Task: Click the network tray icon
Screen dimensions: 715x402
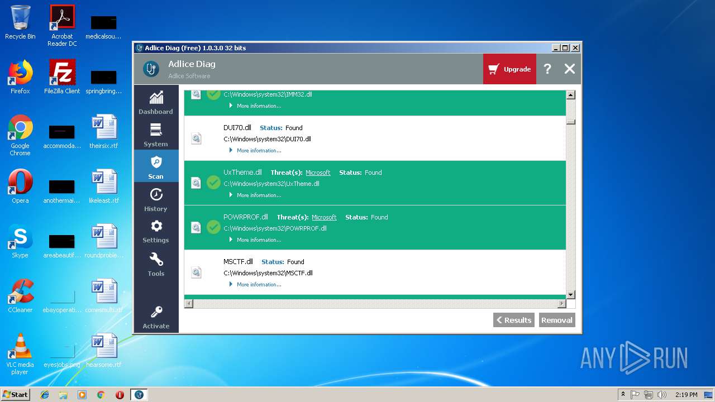Action: point(649,395)
